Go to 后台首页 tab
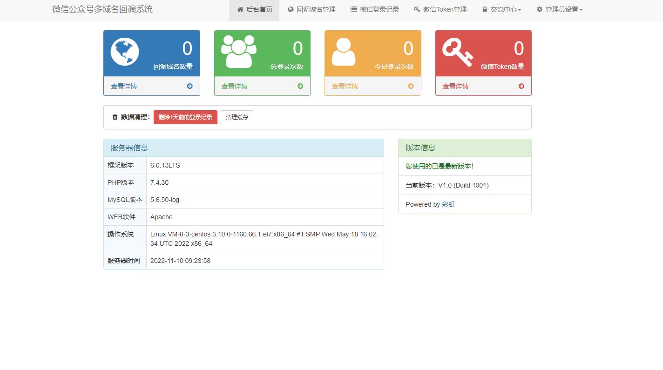Viewport: 663px width, 370px height. [x=254, y=9]
